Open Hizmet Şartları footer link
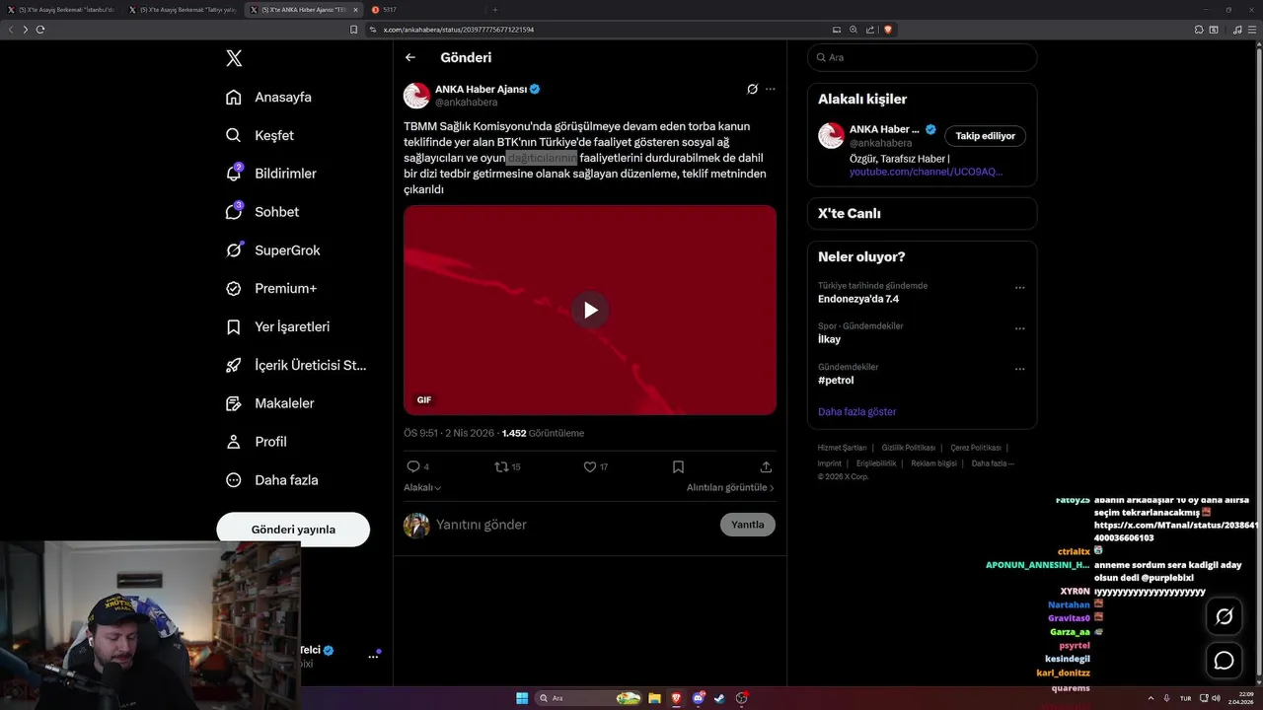The width and height of the screenshot is (1263, 710). (x=842, y=448)
